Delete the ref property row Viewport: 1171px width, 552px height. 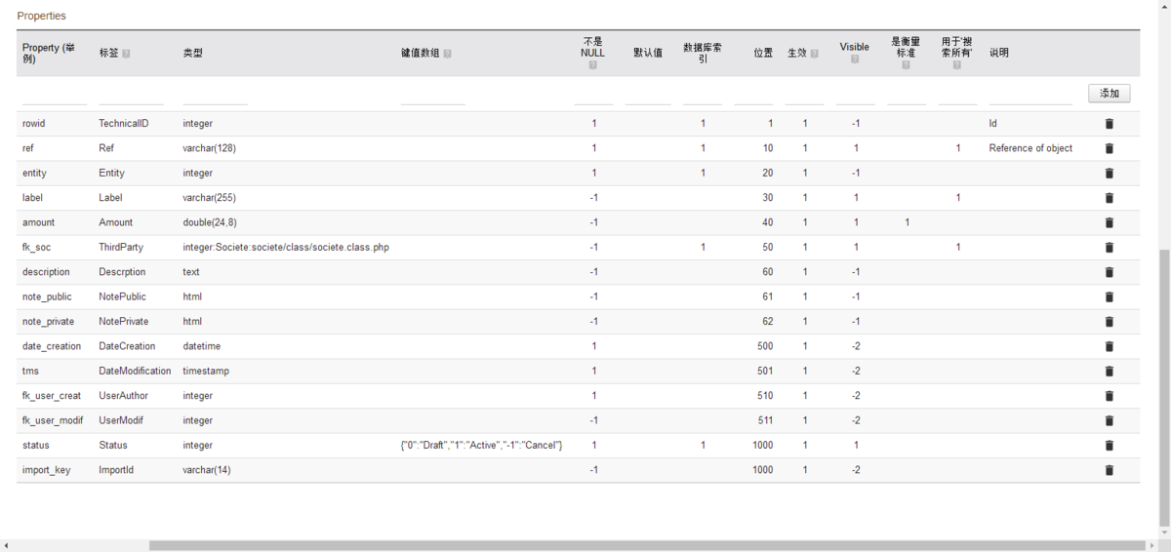pyautogui.click(x=1109, y=148)
